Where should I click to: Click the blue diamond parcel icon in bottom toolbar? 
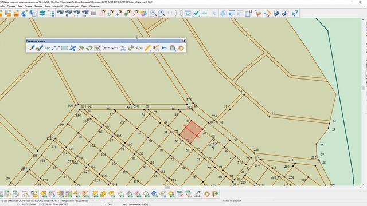(x=154, y=194)
